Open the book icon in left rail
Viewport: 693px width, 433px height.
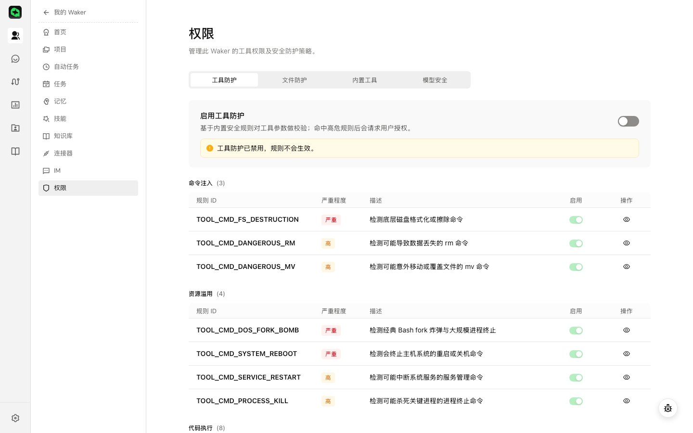point(15,151)
